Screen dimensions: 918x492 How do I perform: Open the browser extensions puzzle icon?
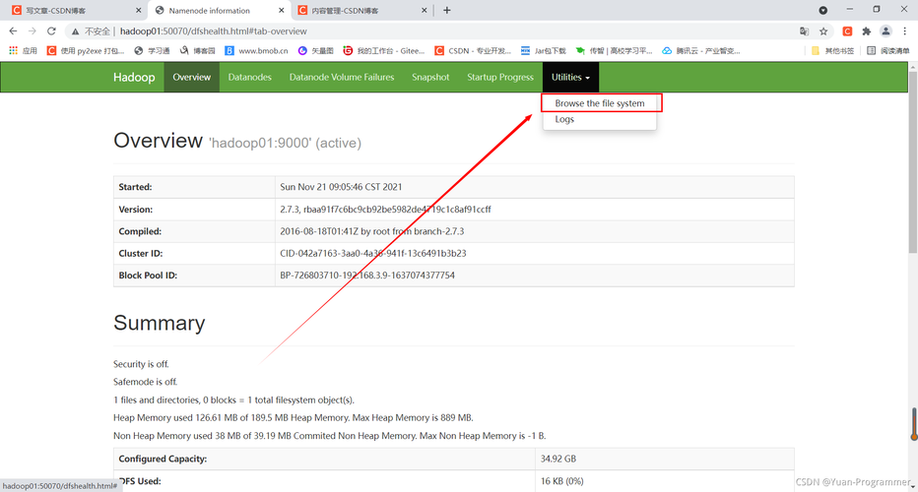pyautogui.click(x=867, y=31)
